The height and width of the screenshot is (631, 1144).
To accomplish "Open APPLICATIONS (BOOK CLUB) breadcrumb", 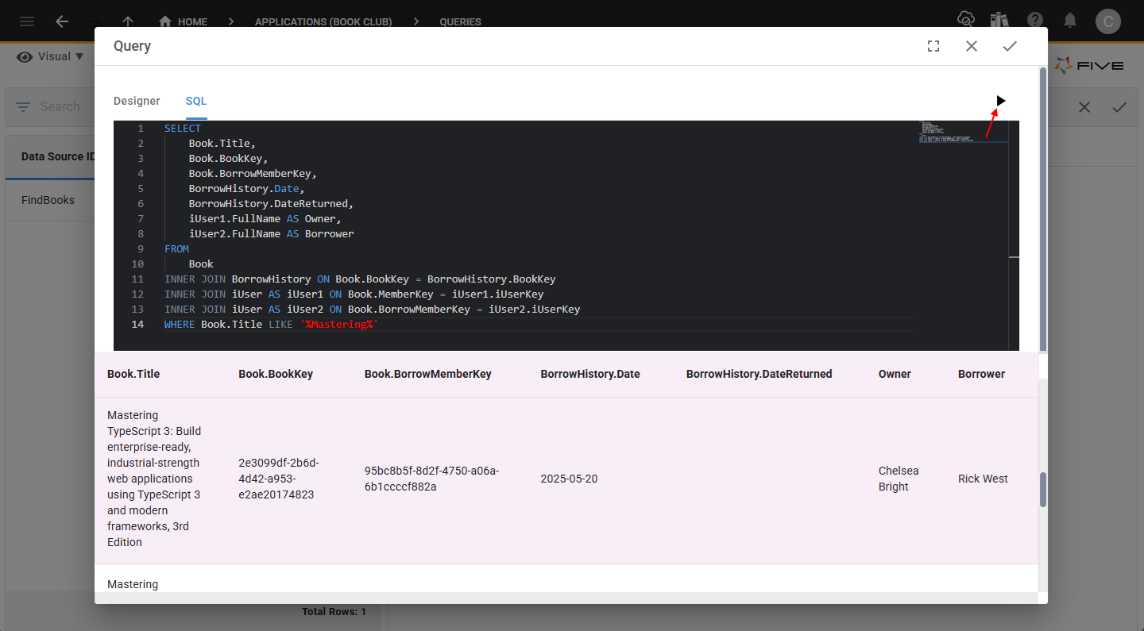I will click(323, 21).
